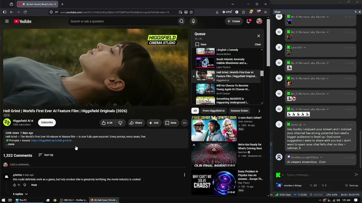Select the From Higgsfield AI chip
This screenshot has width=362, height=203.
click(214, 111)
